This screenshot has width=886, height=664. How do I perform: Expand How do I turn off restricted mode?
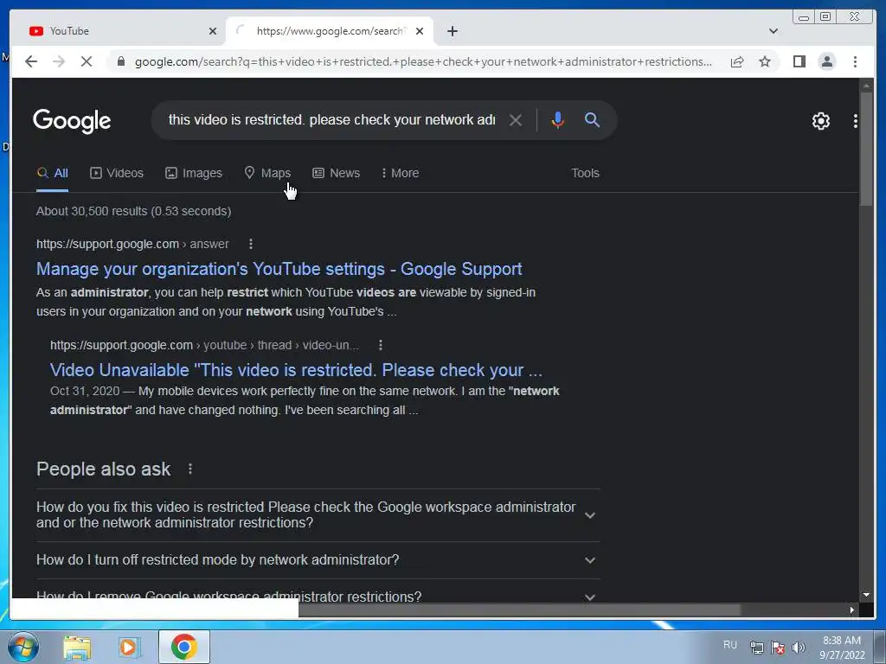coord(318,560)
